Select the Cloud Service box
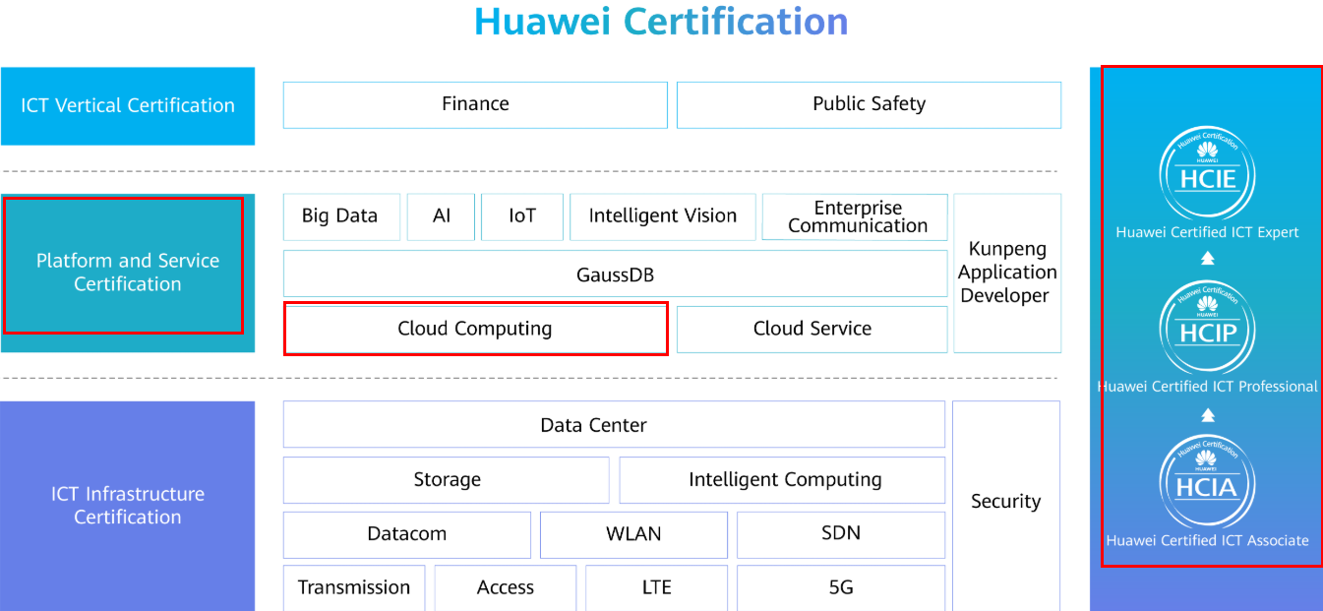1323x611 pixels. 812,329
